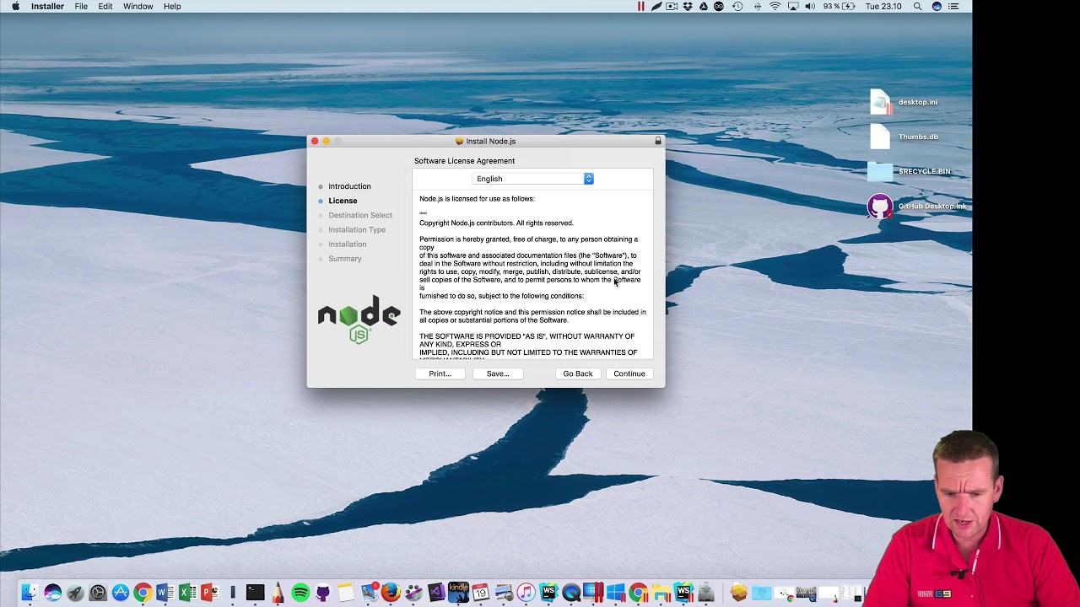This screenshot has width=1080, height=607.
Task: Click the Tue 23.10 clock in menu bar
Action: coord(883,6)
